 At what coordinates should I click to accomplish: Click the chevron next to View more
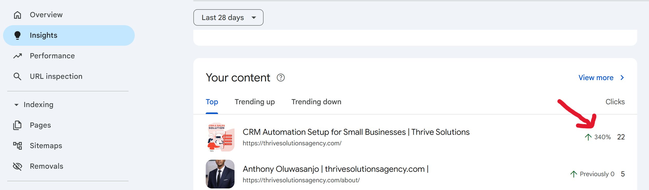(622, 78)
